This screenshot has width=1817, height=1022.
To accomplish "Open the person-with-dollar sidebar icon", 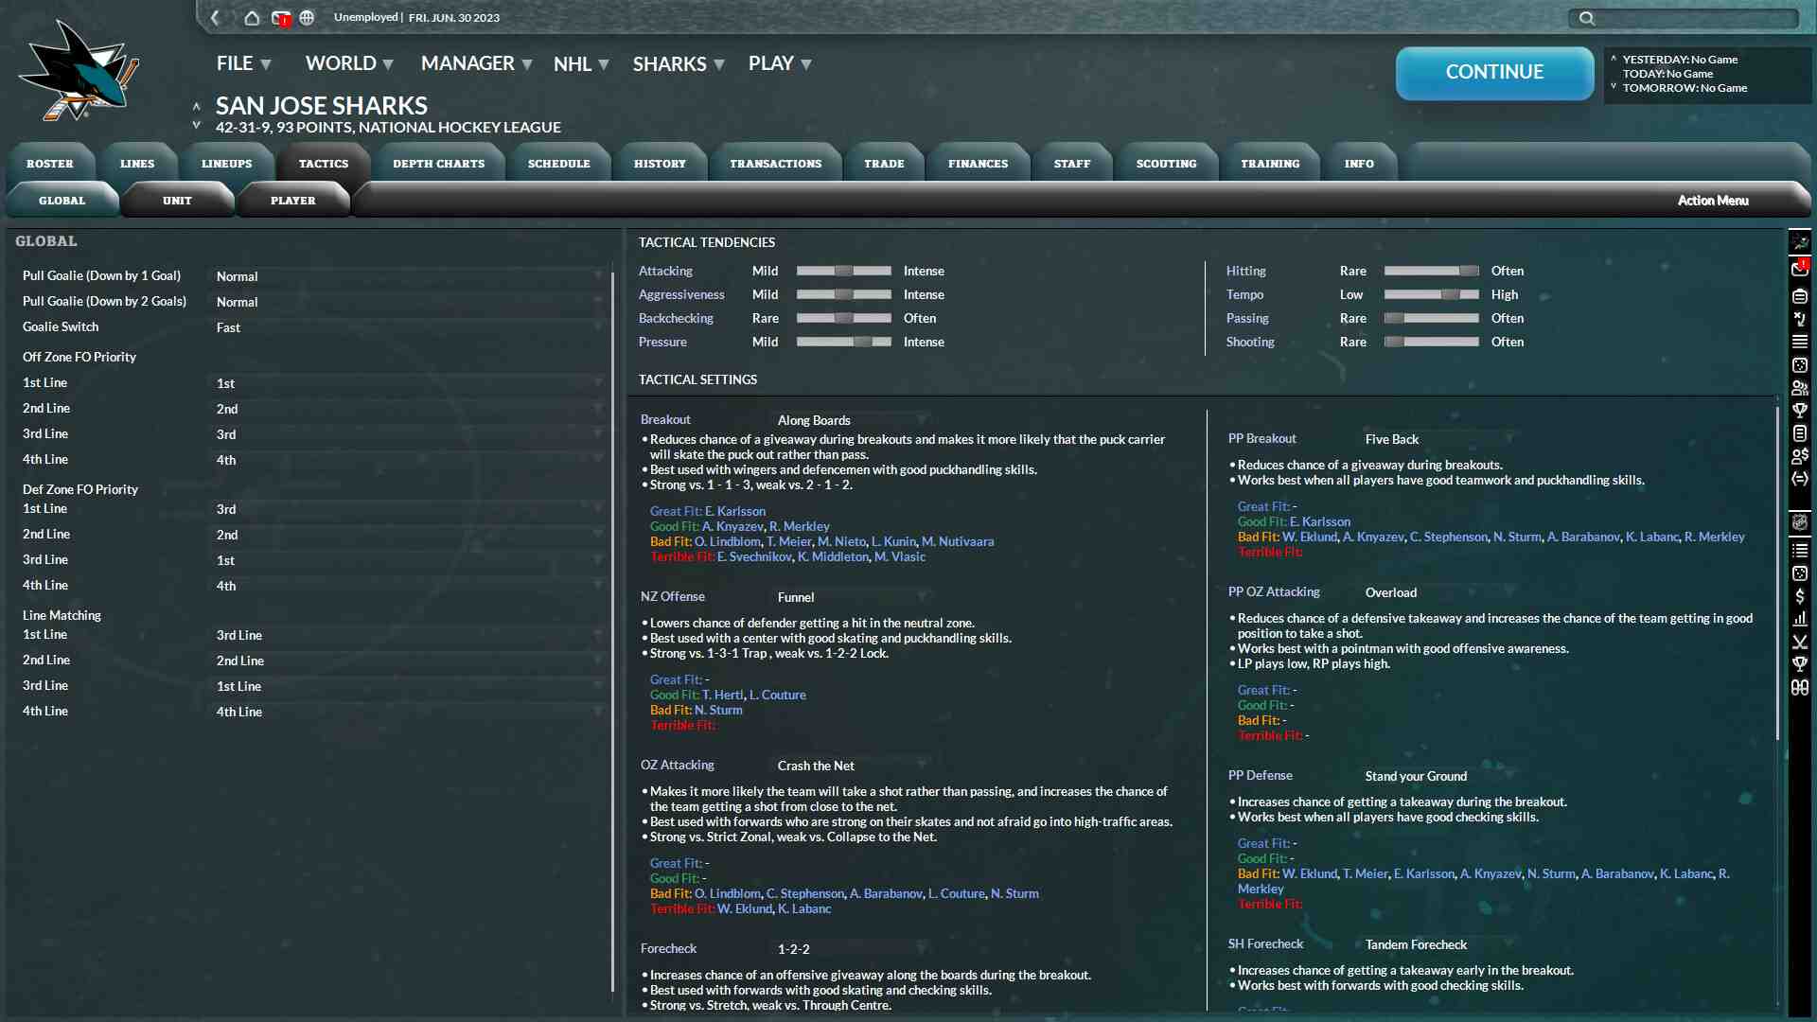I will [1800, 455].
